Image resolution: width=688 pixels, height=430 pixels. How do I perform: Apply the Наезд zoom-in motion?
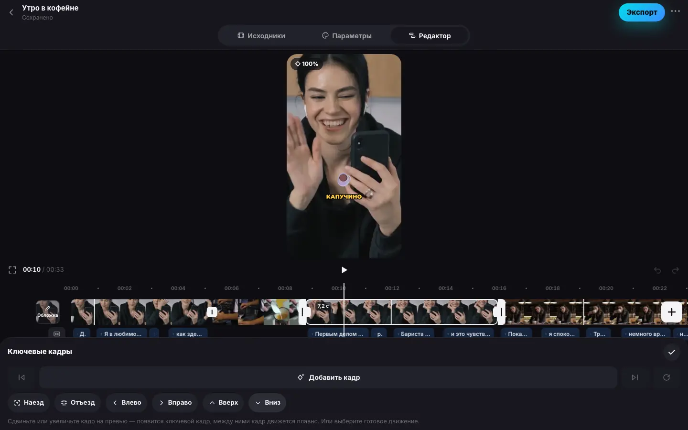[29, 403]
